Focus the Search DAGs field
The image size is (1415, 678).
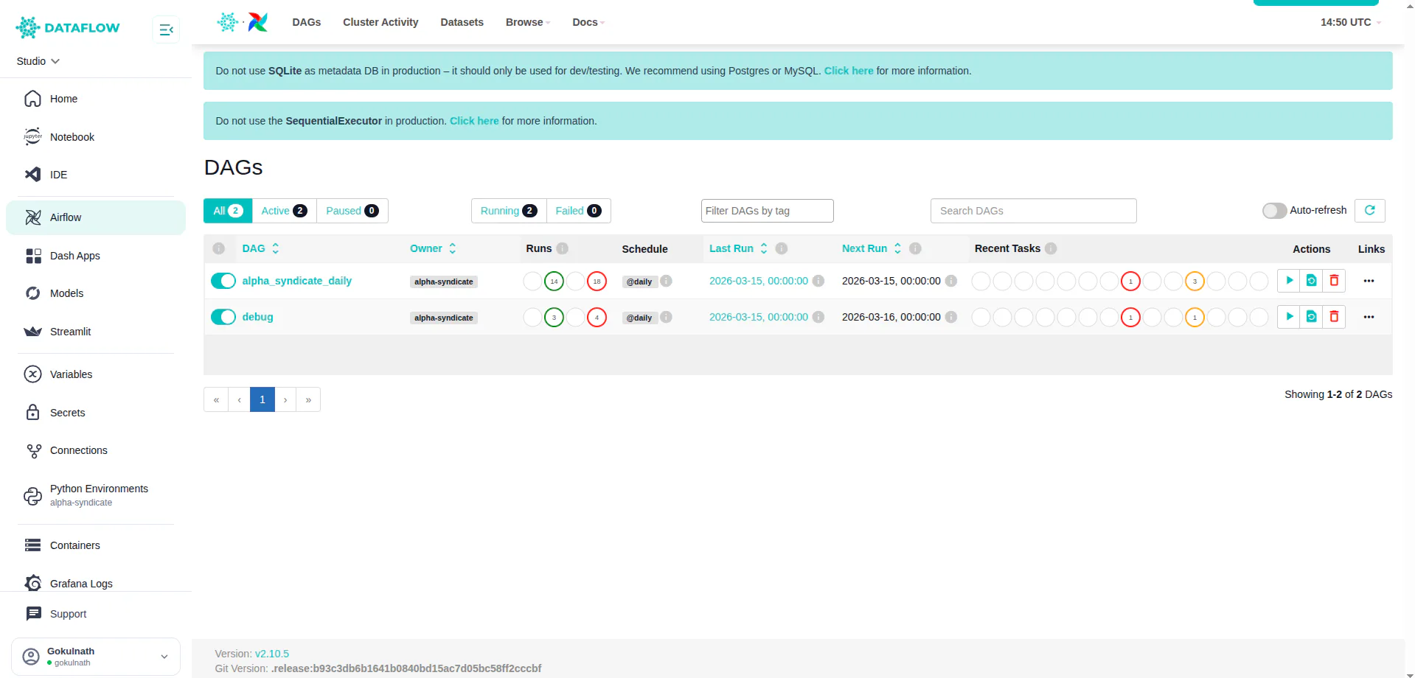1033,211
